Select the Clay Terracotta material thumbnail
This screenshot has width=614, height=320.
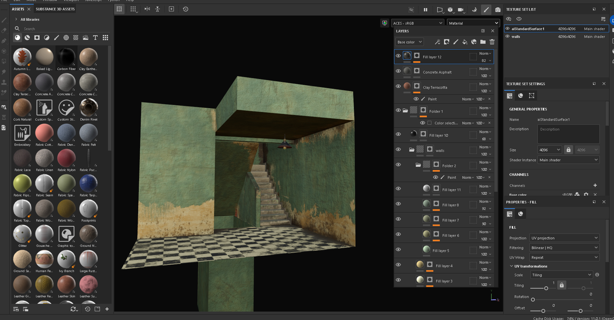22,82
